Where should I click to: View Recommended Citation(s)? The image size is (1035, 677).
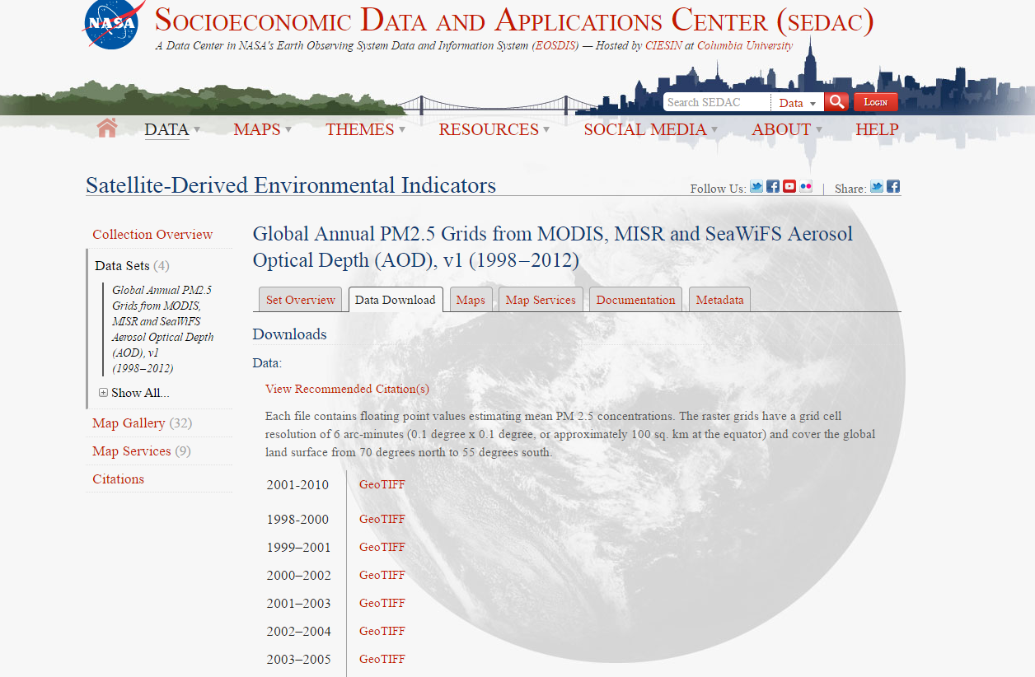coord(347,389)
